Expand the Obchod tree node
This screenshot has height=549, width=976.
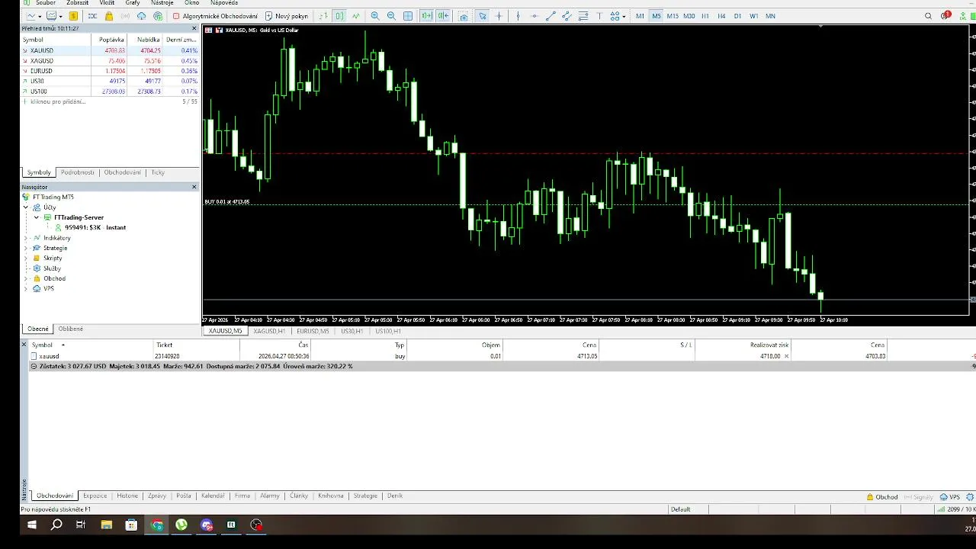[x=26, y=278]
